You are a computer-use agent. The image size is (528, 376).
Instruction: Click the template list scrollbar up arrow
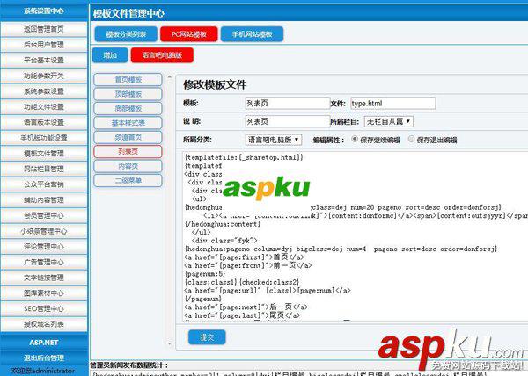coord(169,77)
